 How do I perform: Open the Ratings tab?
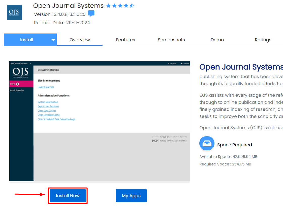[x=263, y=40]
